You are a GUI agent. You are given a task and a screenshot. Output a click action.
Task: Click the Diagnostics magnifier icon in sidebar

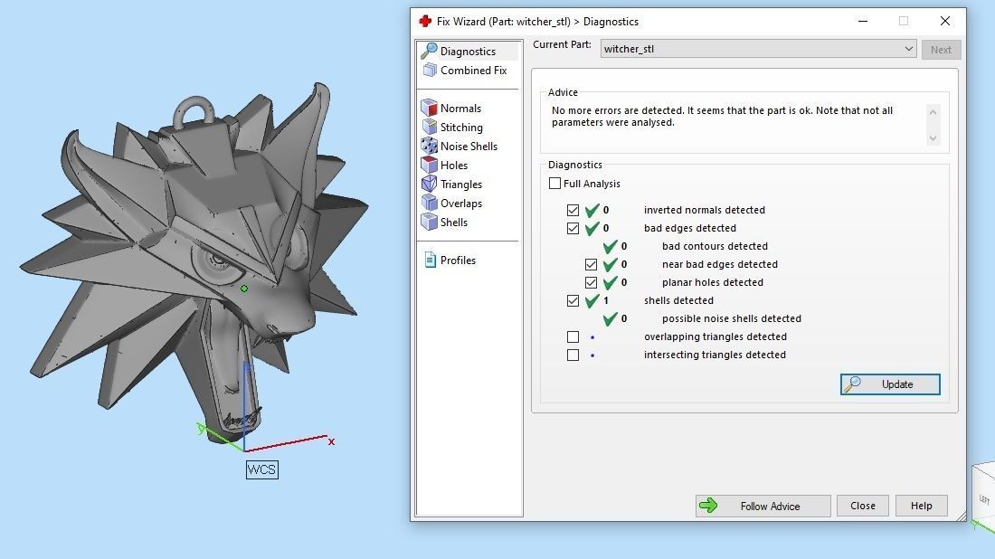429,51
